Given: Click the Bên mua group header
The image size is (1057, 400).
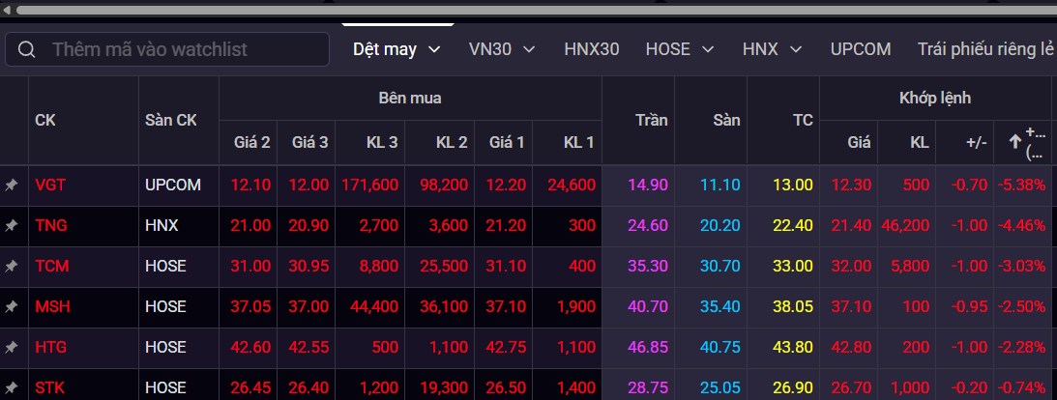Looking at the screenshot, I should click(x=410, y=99).
